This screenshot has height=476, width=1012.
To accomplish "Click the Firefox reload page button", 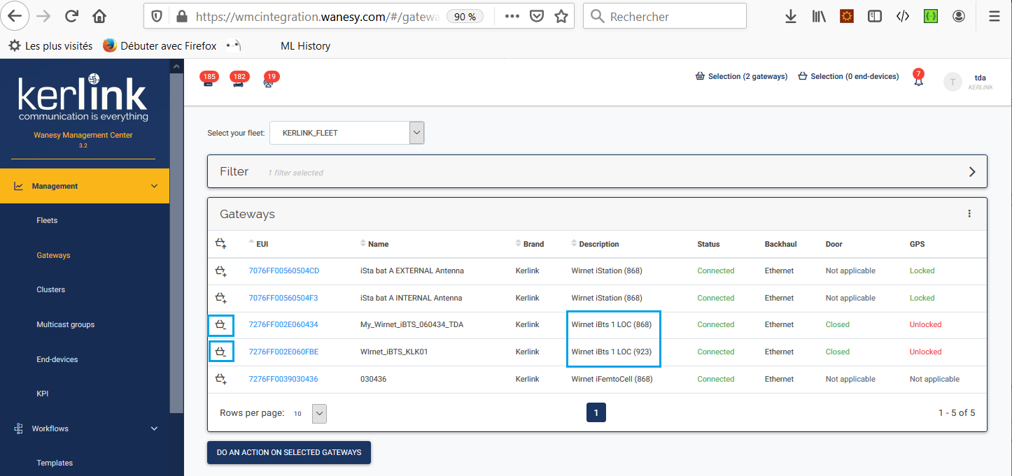I will coord(71,16).
